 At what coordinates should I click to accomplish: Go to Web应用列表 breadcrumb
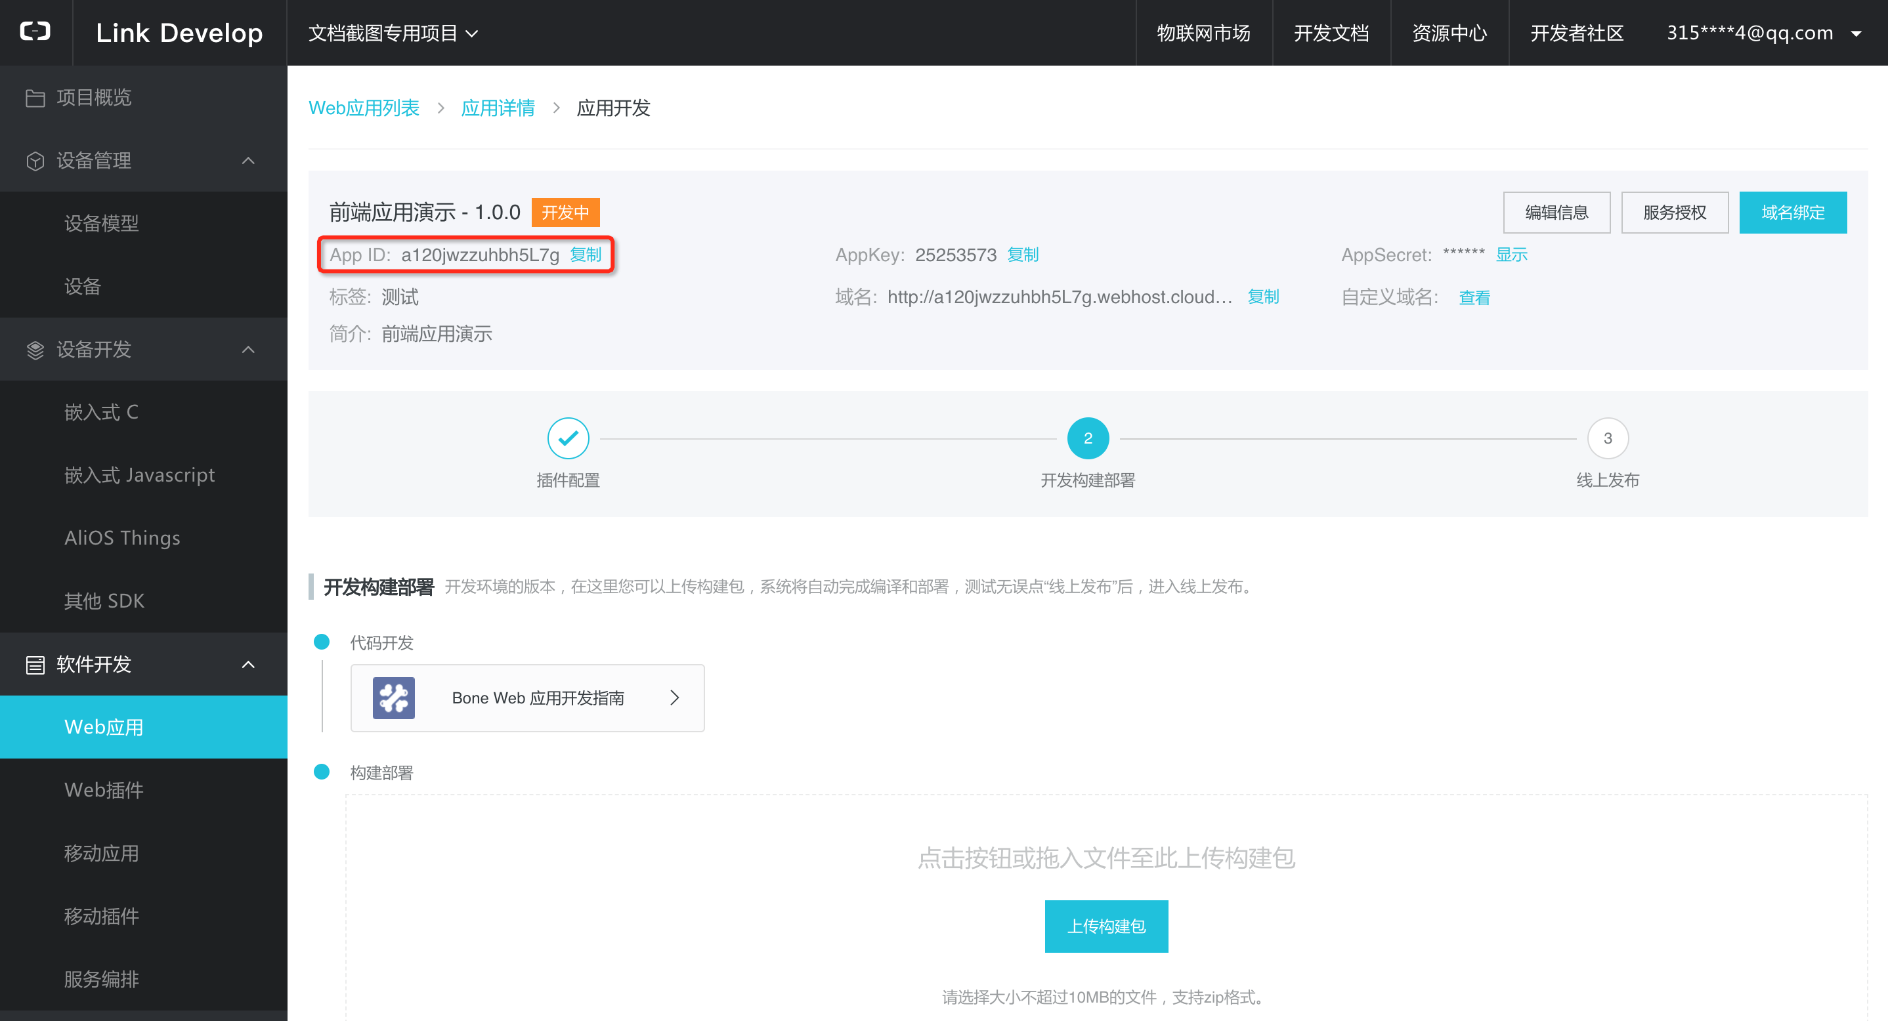[364, 108]
